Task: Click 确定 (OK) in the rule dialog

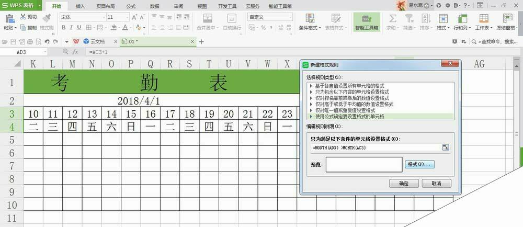Action: 404,184
